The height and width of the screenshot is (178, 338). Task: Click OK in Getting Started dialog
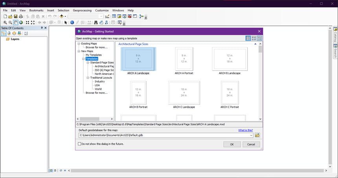point(232,144)
